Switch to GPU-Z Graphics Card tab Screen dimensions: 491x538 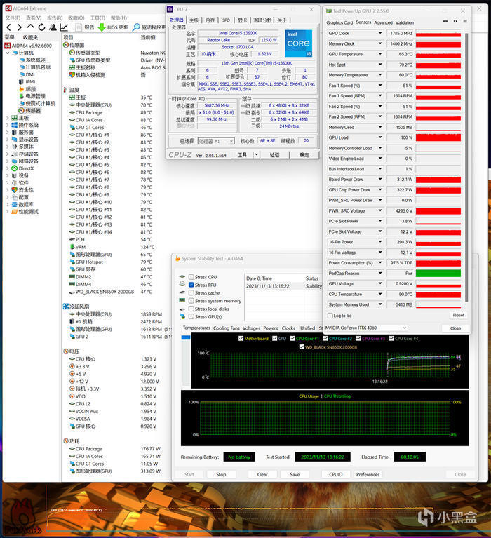click(339, 22)
